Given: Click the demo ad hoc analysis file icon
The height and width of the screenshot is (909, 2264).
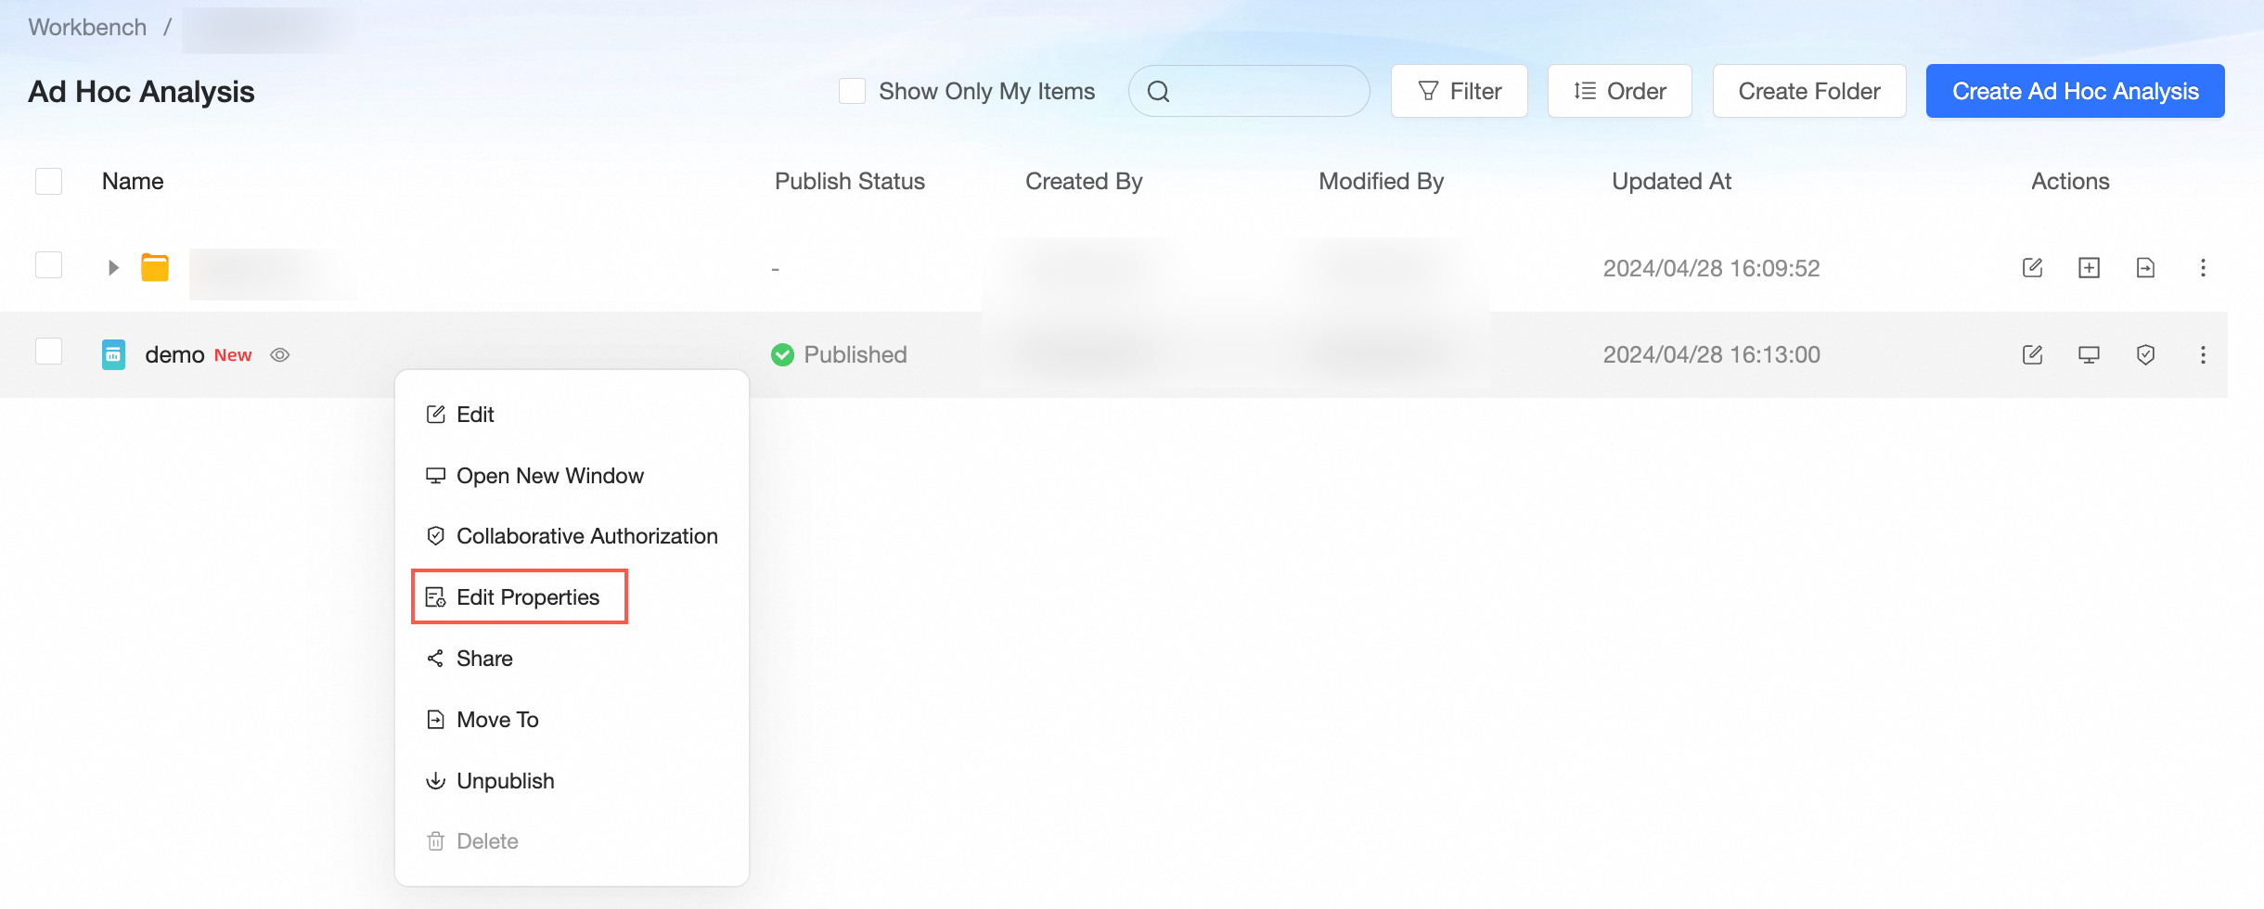Looking at the screenshot, I should click(x=113, y=354).
